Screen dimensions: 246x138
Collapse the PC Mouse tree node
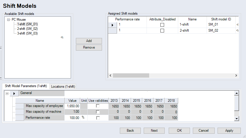click(9, 20)
